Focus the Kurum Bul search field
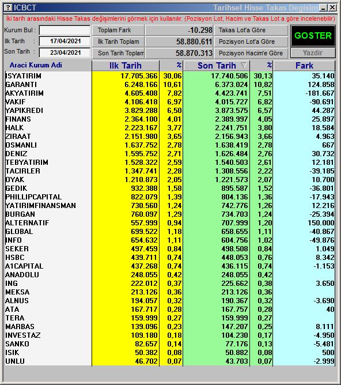 coord(65,30)
